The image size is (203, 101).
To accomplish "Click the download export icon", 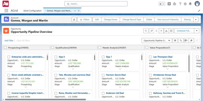I will click(166, 31).
